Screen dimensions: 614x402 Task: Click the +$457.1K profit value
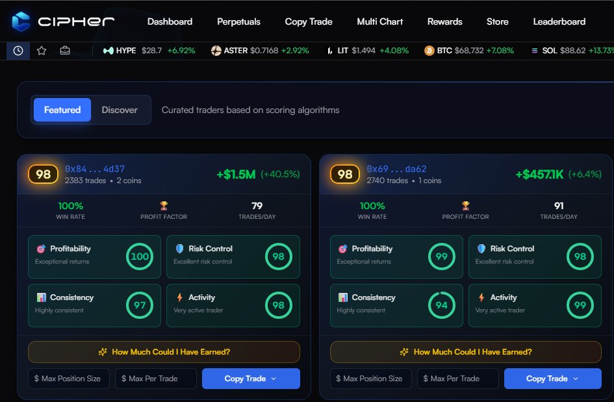click(539, 174)
